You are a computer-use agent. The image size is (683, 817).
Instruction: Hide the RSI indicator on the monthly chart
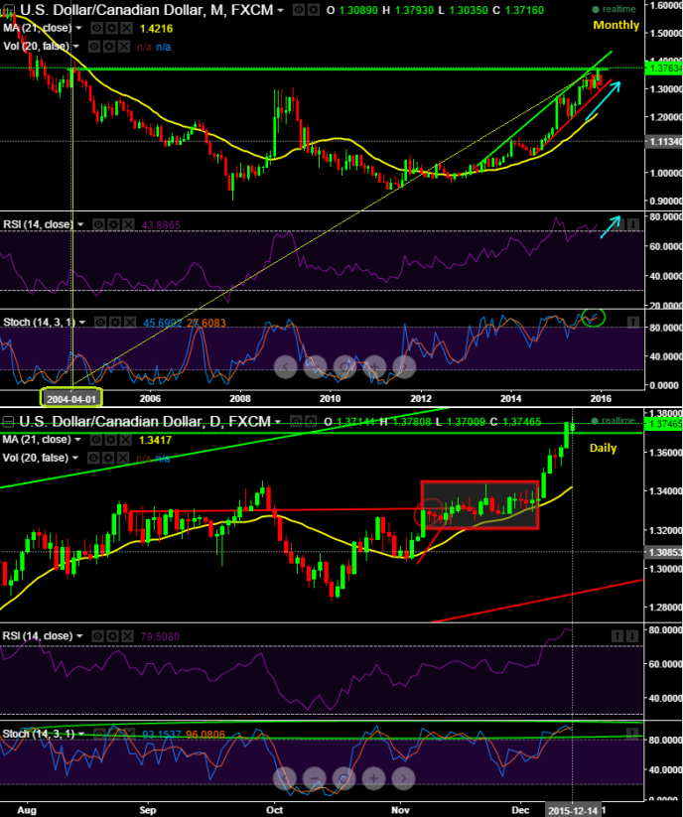[x=98, y=224]
